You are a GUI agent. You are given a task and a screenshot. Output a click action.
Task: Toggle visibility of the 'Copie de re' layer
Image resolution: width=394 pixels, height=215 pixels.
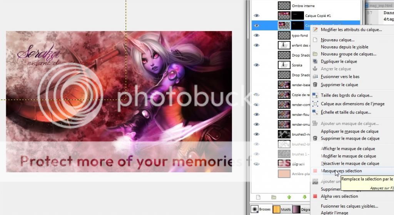coord(256,95)
